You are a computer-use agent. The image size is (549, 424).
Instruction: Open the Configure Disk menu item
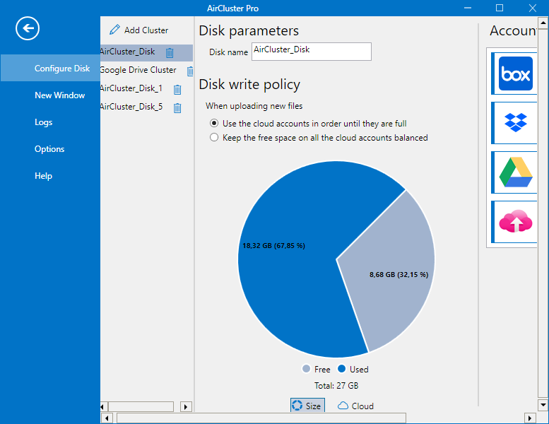[62, 69]
